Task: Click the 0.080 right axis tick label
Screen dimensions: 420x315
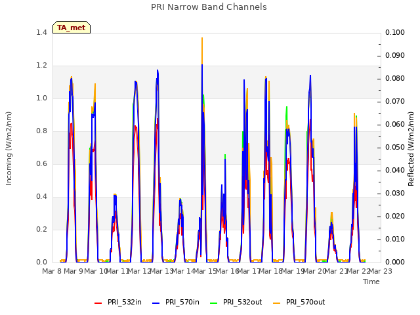Action: (395, 79)
